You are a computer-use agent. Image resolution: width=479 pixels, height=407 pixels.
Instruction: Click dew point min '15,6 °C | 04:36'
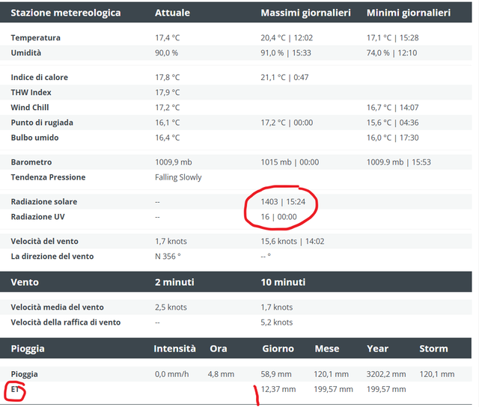(392, 123)
